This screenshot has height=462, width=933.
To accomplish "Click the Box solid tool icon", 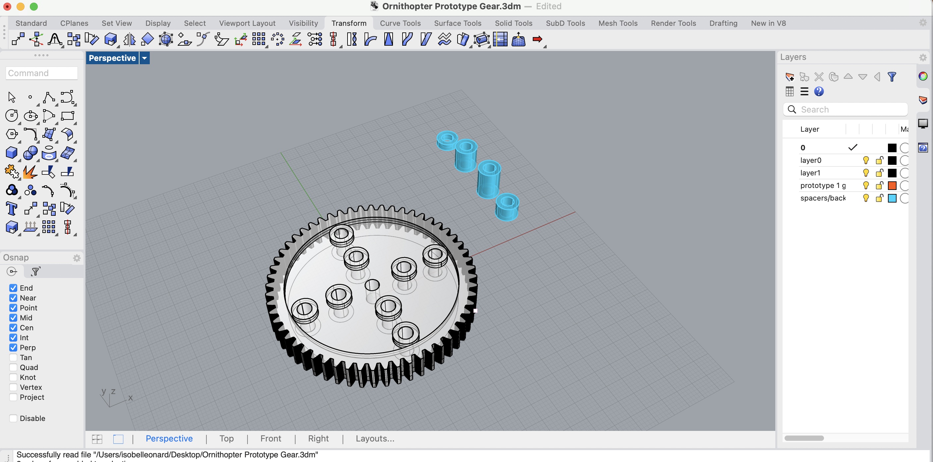I will [x=12, y=153].
